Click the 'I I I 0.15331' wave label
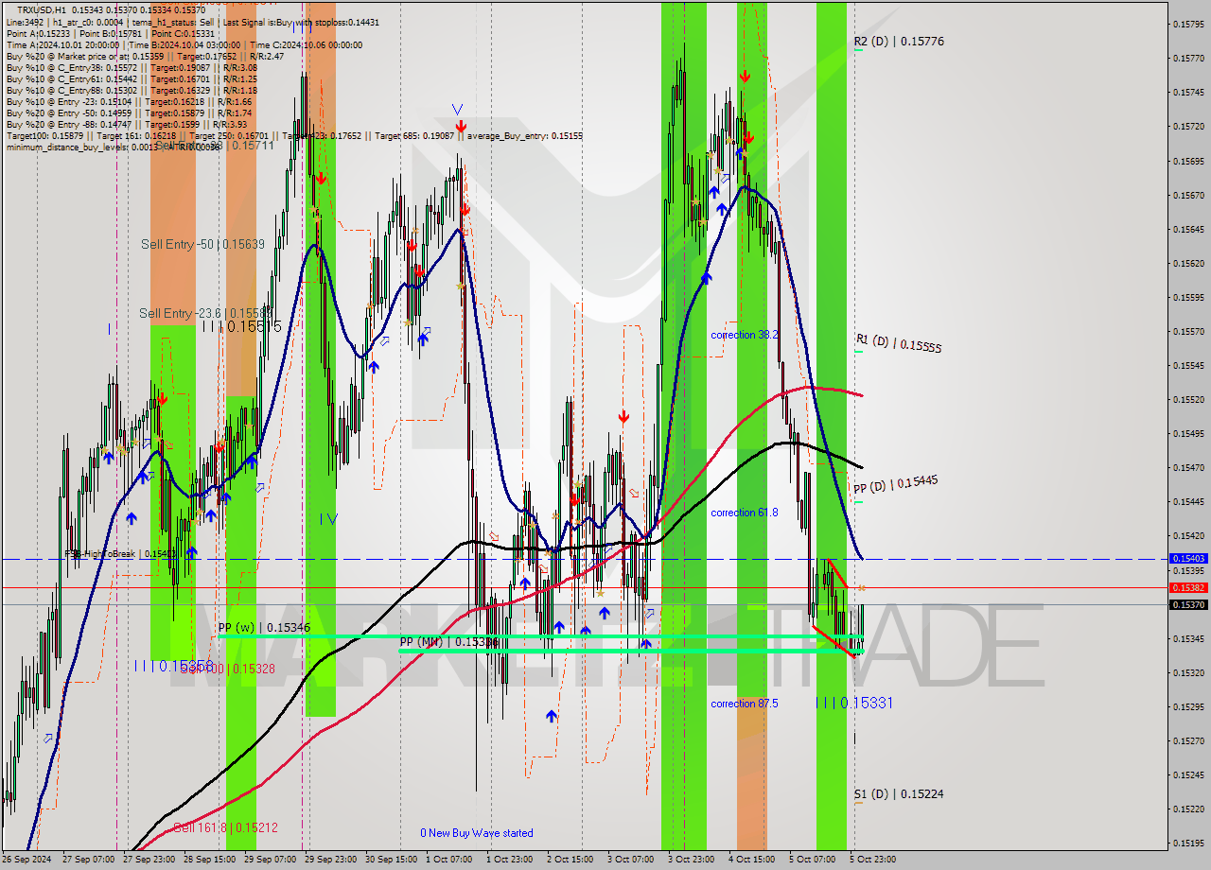 (x=854, y=703)
